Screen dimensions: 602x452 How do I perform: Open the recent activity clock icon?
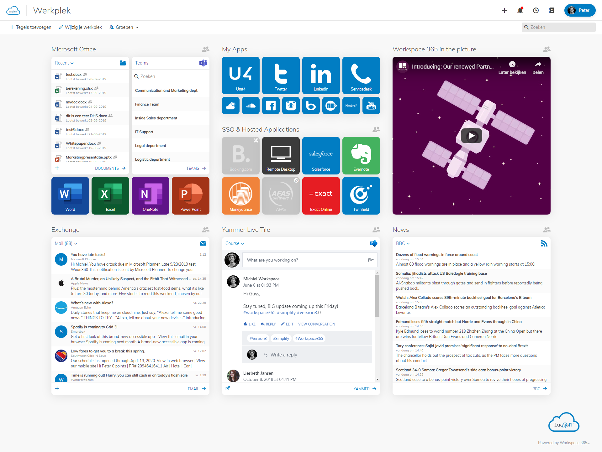[x=536, y=10]
